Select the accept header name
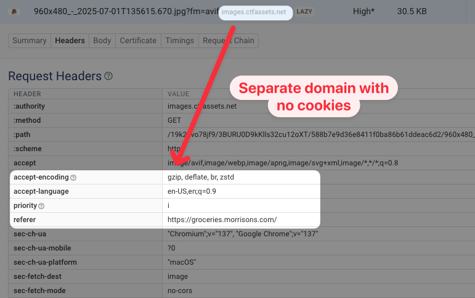 point(25,163)
